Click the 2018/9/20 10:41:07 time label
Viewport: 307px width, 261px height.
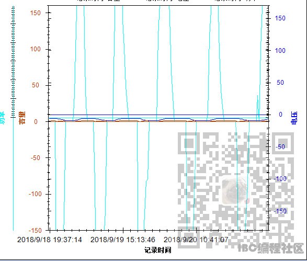point(196,240)
